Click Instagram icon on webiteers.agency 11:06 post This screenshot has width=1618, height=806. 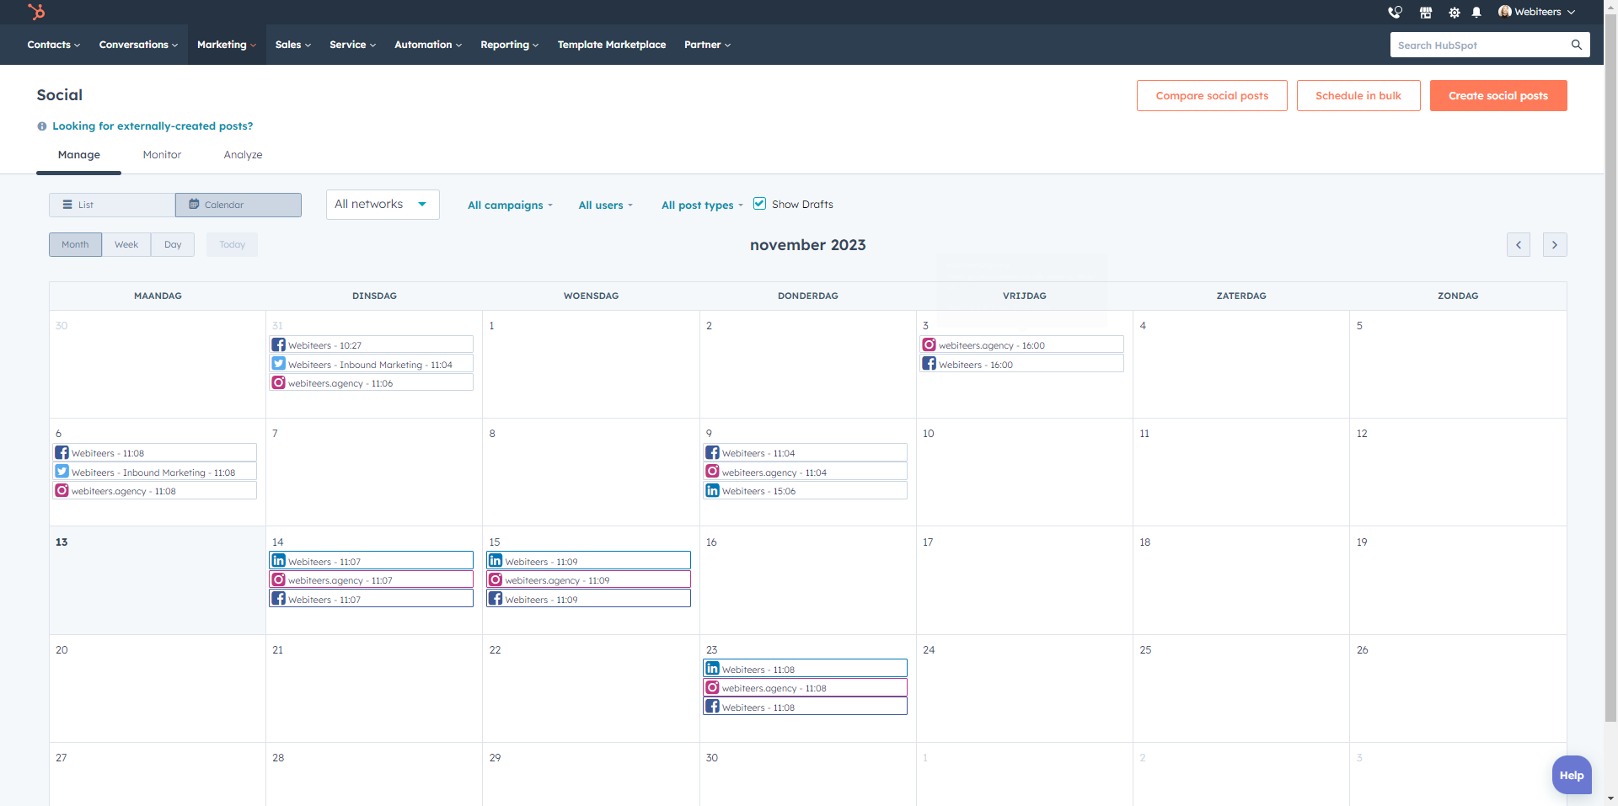point(279,382)
